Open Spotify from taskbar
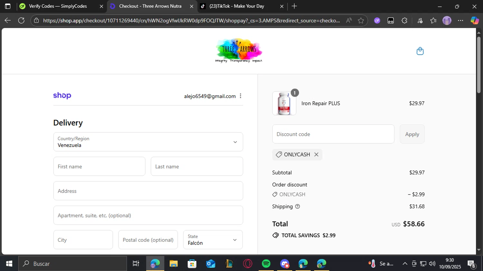The image size is (483, 271). 266,264
